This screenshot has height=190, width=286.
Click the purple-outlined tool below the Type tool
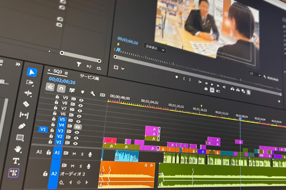point(13,173)
